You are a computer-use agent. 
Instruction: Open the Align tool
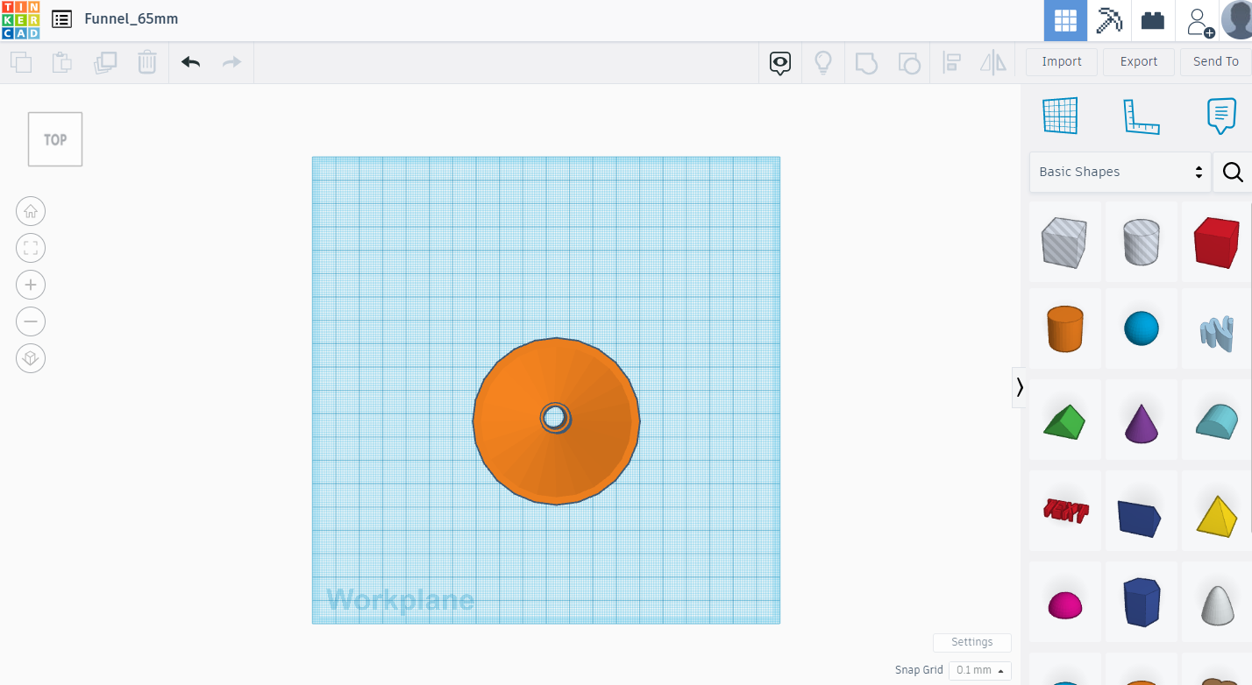click(x=951, y=62)
